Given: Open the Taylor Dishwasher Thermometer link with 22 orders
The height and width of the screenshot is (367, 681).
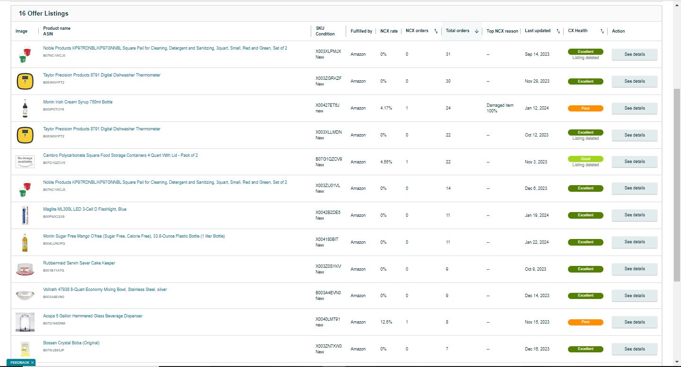Looking at the screenshot, I should click(x=102, y=129).
